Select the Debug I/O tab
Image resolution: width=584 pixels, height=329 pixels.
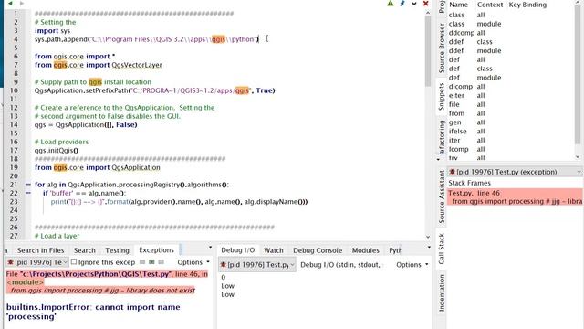tap(237, 249)
